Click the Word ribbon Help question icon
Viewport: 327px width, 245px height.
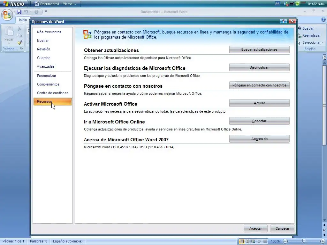coord(323,20)
